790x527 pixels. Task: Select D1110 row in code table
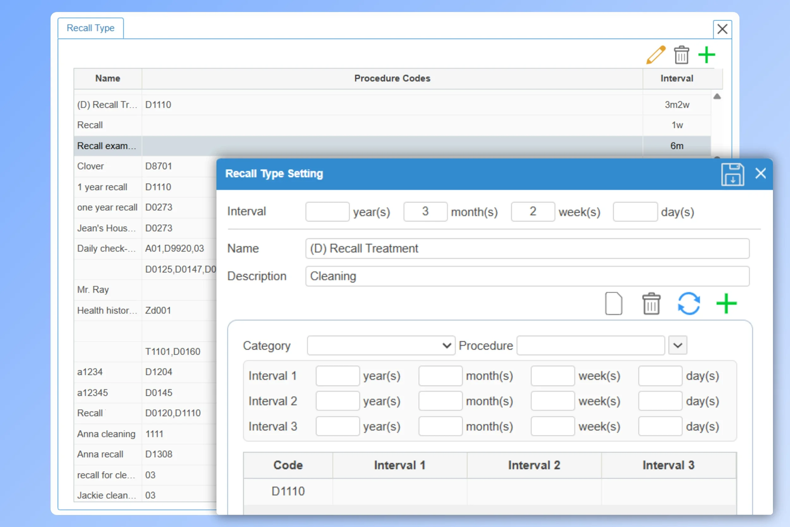click(288, 491)
